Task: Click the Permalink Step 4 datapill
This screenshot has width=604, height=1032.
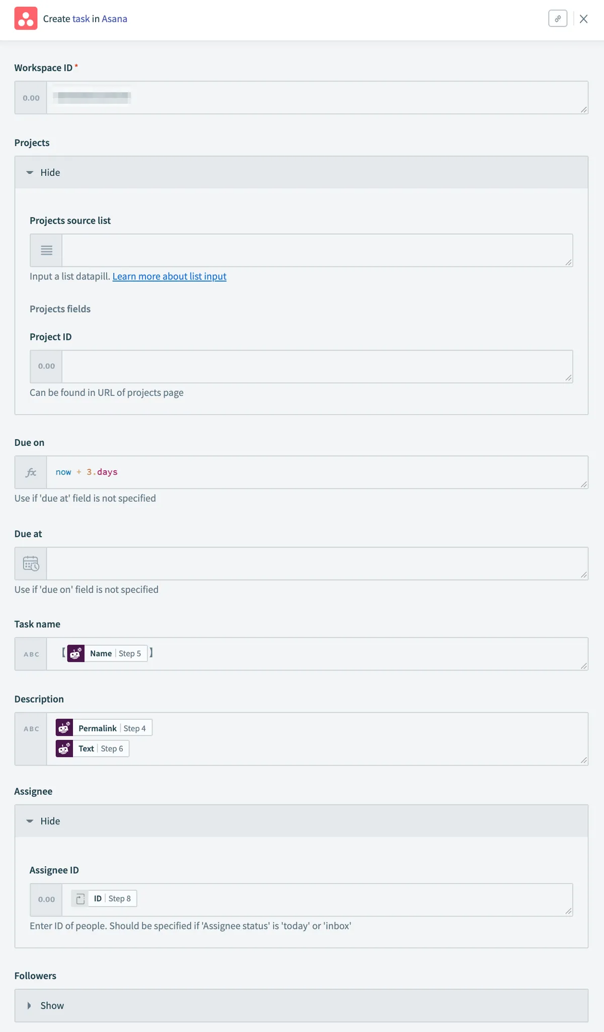Action: 104,728
